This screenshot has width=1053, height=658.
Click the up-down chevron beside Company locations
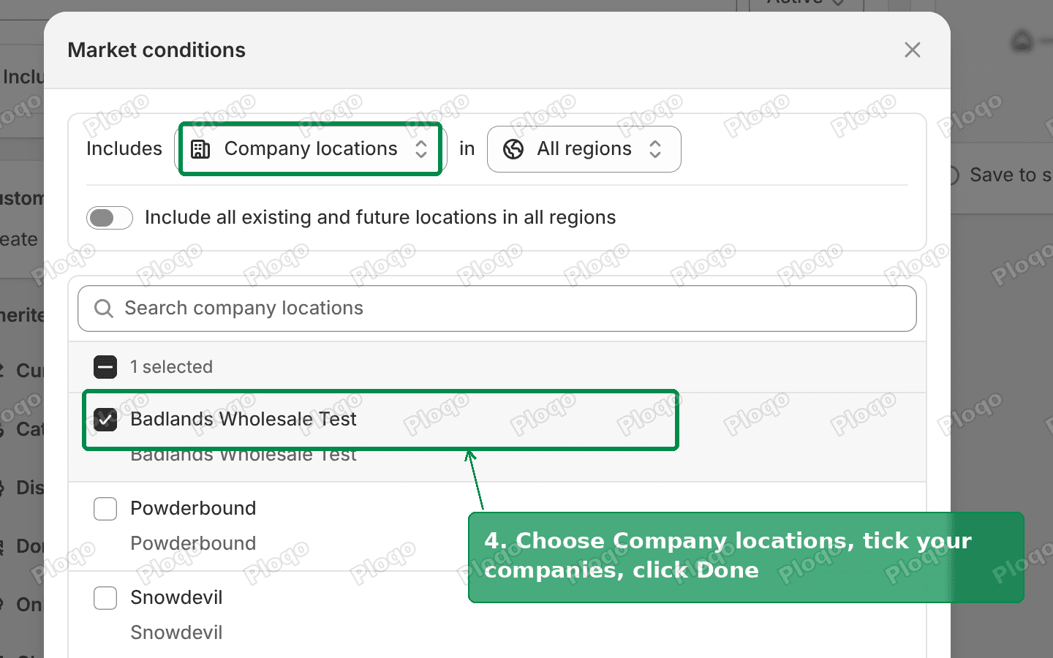pos(421,149)
